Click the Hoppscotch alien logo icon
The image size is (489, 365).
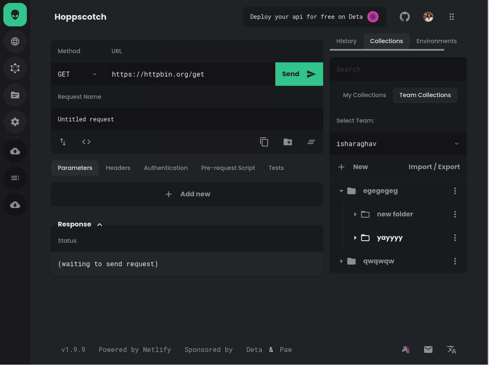coord(15,15)
